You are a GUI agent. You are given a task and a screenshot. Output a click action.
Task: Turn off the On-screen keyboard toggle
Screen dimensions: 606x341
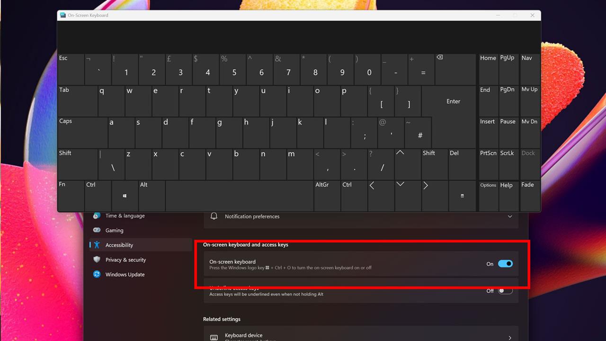point(505,264)
